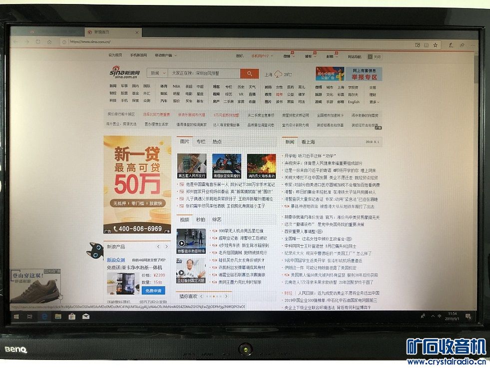Open the 第五套人民币发行 photo thumbnail

(x=192, y=166)
